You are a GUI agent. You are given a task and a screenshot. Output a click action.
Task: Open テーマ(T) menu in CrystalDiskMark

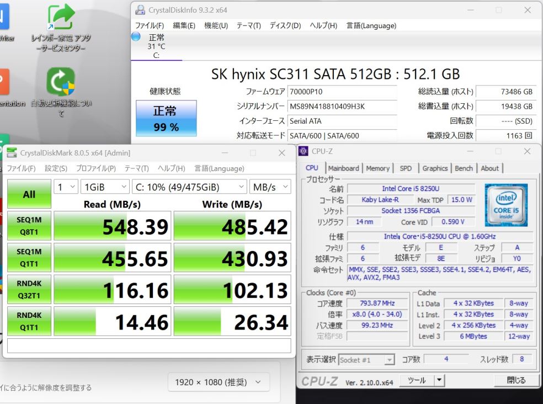click(x=136, y=168)
